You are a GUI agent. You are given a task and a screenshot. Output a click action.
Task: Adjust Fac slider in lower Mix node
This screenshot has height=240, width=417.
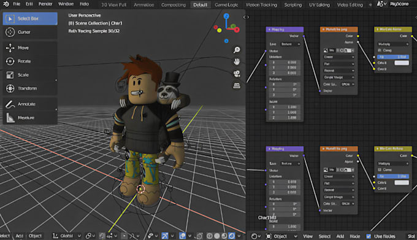tap(393, 176)
